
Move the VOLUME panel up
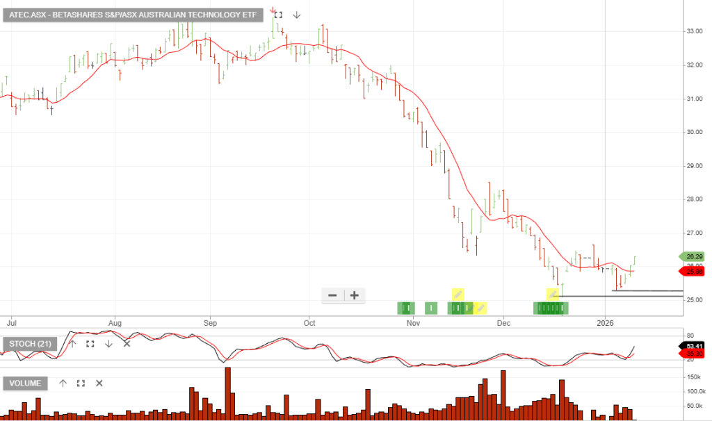point(63,383)
